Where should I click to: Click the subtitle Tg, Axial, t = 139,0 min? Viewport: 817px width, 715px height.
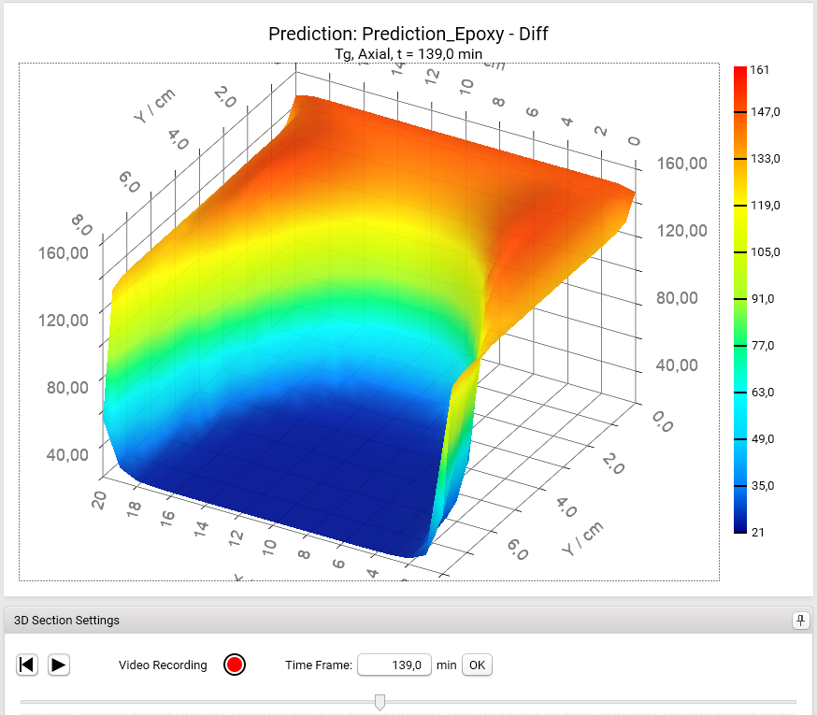tap(408, 54)
